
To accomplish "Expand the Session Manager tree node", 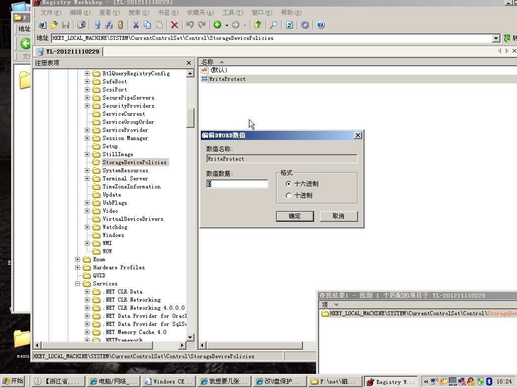I will 87,138.
